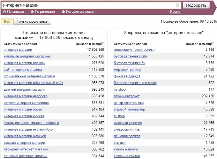Open 'купить интернет магазин недорого' link
Screen dimensions: 217x159
31,123
